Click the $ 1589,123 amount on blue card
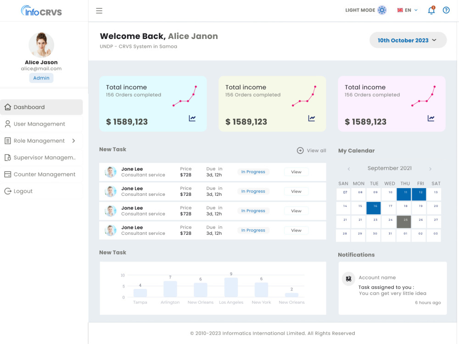The image size is (459, 344). 127,122
